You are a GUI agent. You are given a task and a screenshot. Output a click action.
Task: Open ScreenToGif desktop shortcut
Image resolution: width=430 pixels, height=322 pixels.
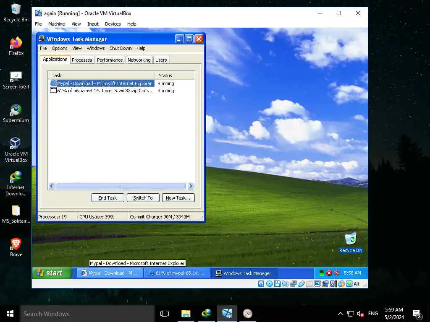pyautogui.click(x=16, y=80)
